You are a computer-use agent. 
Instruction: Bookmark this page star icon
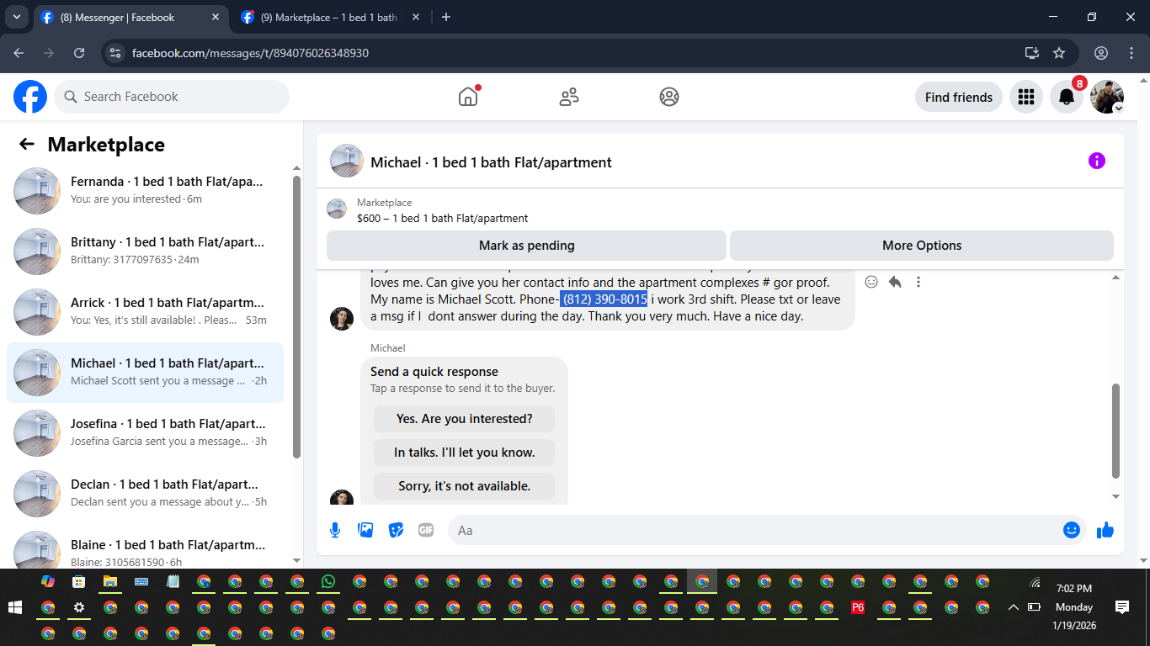(x=1059, y=53)
